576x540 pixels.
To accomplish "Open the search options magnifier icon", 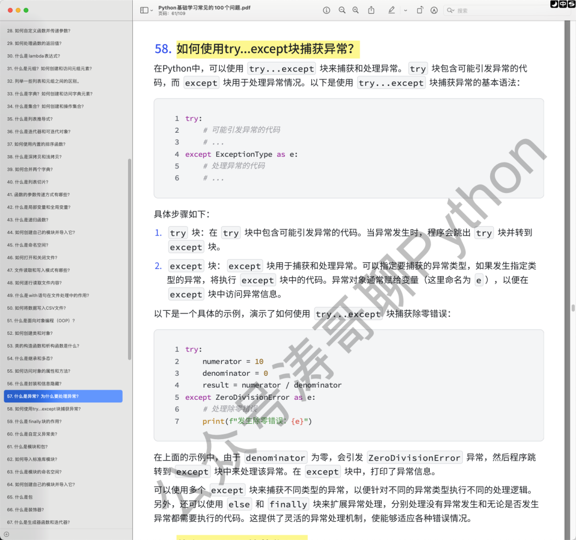I will (450, 11).
